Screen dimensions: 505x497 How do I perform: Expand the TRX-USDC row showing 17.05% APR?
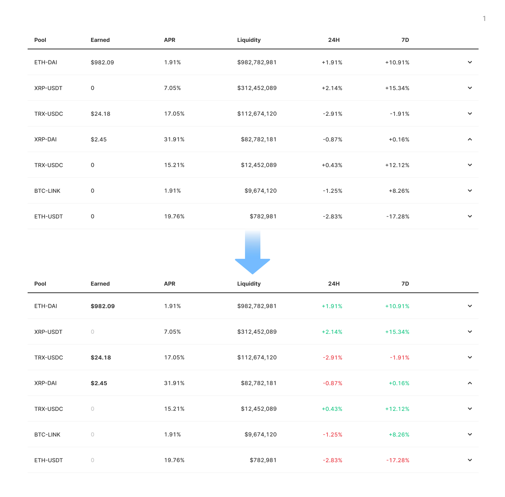point(469,114)
